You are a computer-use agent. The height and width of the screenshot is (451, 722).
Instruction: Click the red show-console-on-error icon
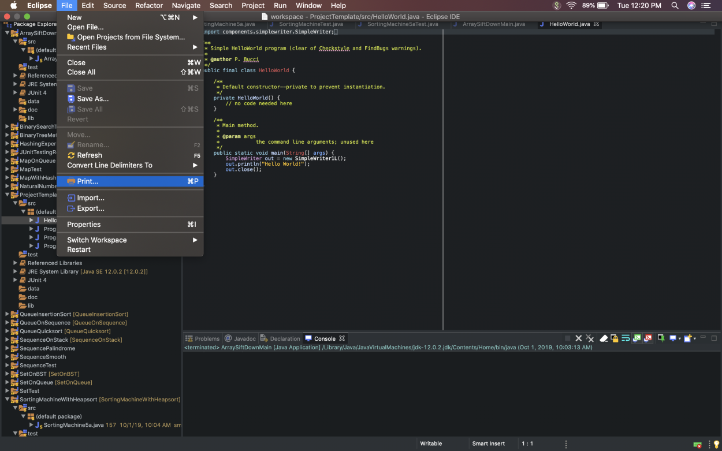point(648,338)
